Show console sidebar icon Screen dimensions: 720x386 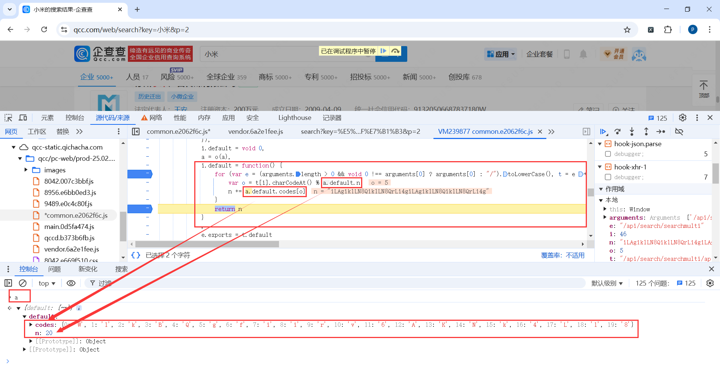8,283
